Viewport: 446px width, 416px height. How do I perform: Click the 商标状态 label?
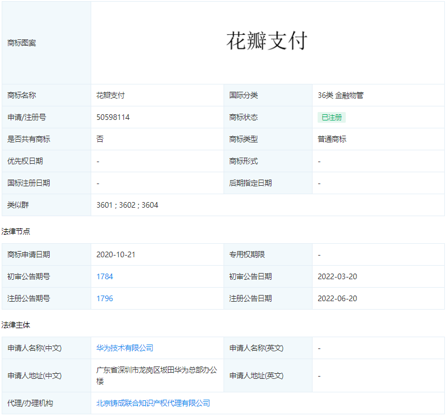click(x=243, y=117)
